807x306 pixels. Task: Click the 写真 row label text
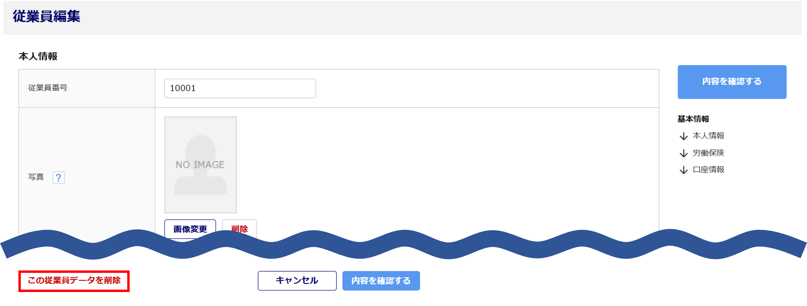(x=36, y=177)
